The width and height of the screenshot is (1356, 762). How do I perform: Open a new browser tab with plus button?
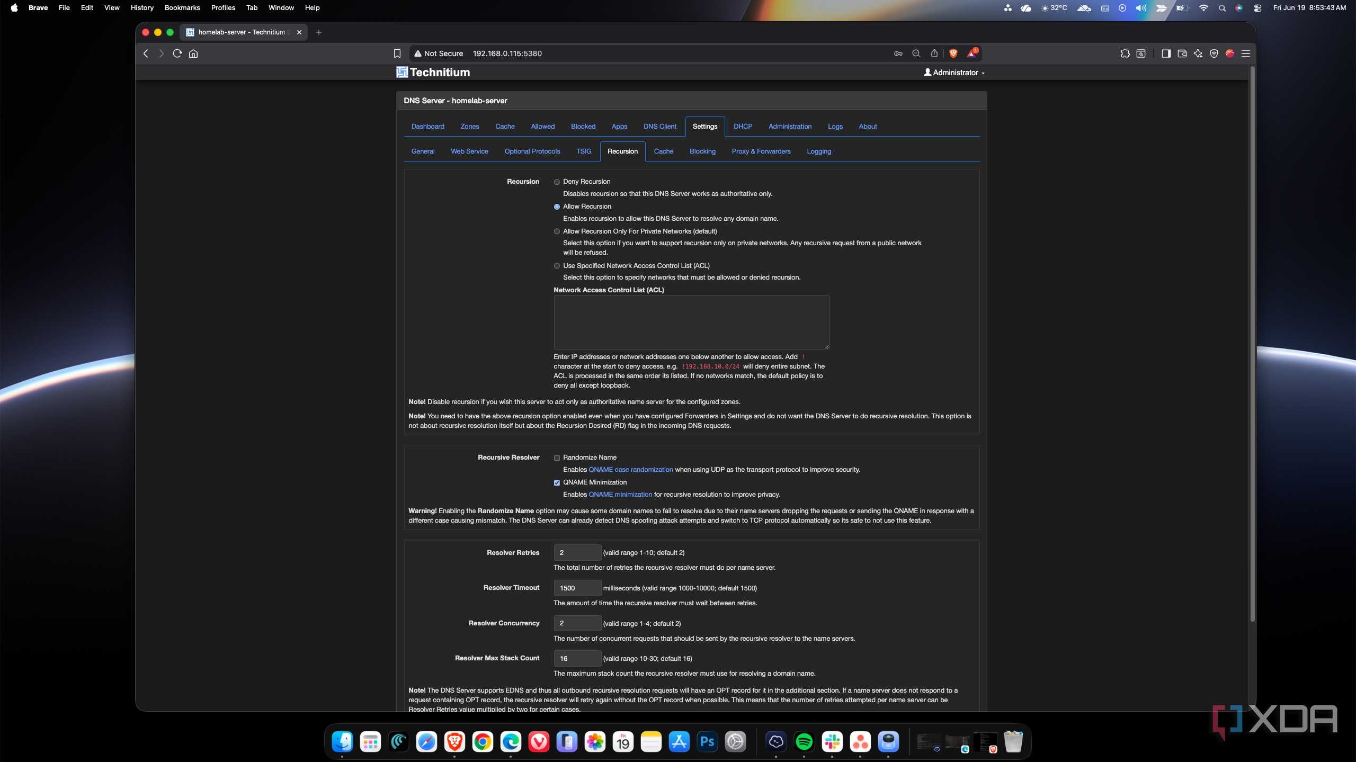[x=318, y=32]
